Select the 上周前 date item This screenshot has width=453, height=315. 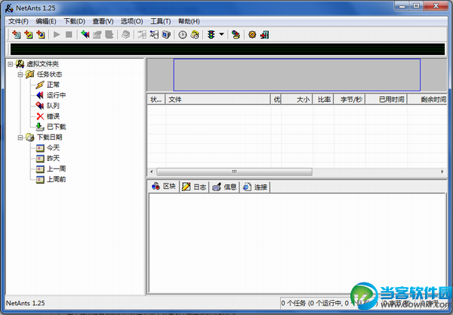57,180
